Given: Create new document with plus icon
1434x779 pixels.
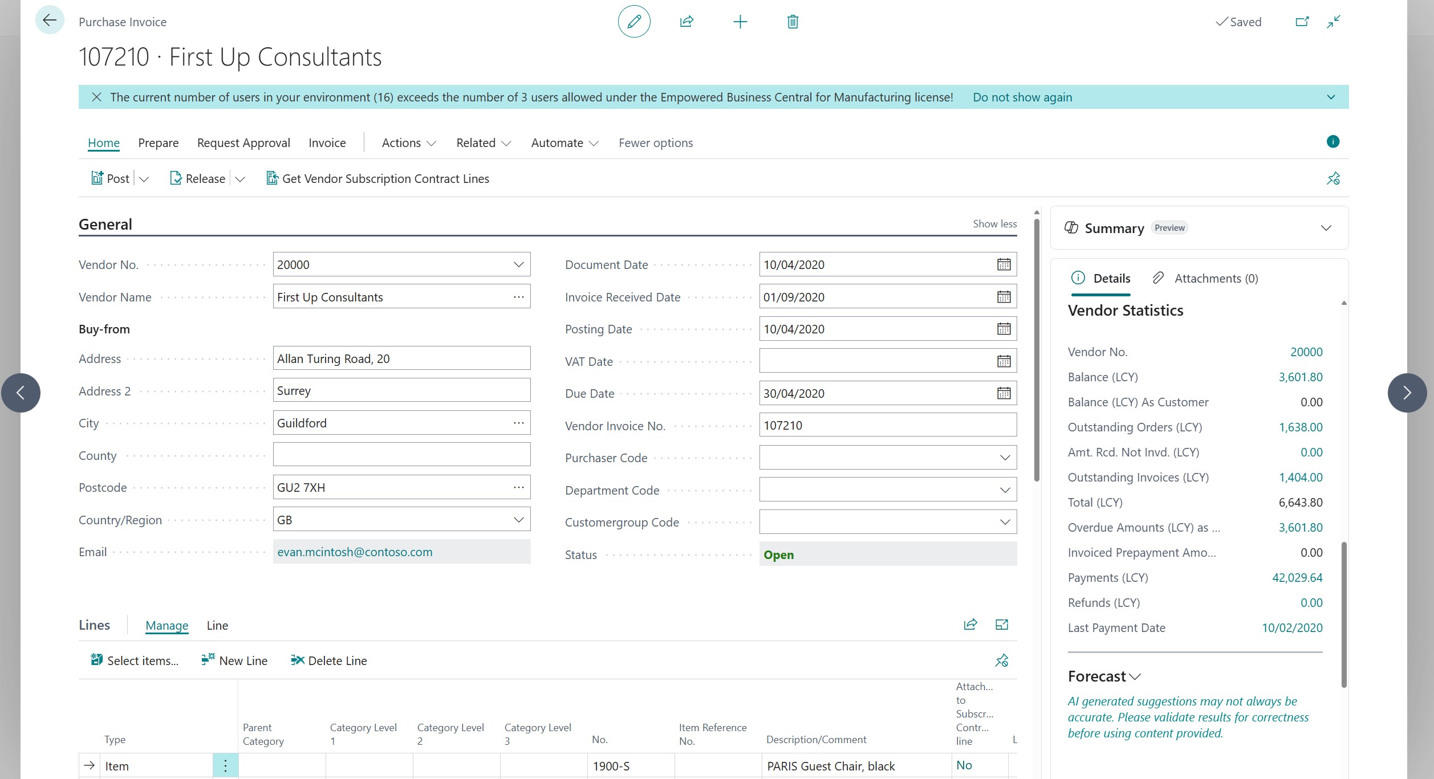Looking at the screenshot, I should coord(740,22).
